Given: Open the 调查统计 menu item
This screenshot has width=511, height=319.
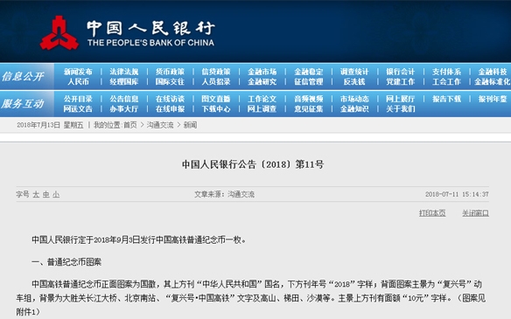Looking at the screenshot, I should (x=354, y=72).
